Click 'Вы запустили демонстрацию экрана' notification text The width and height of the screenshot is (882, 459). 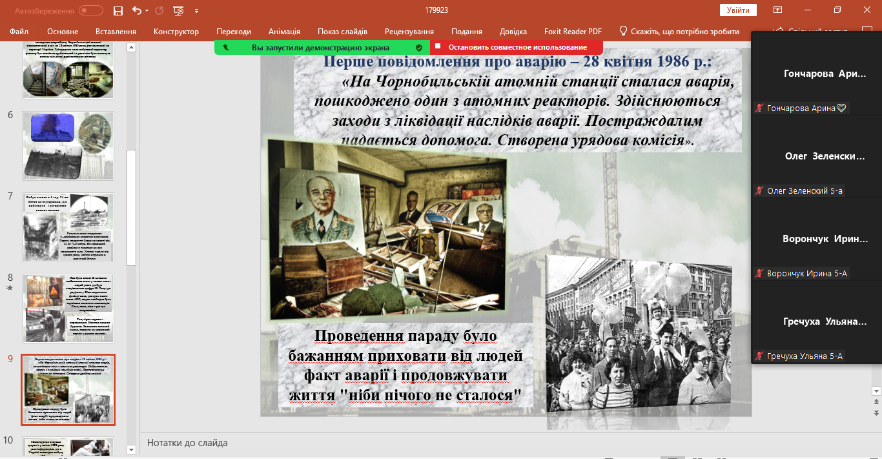point(320,47)
